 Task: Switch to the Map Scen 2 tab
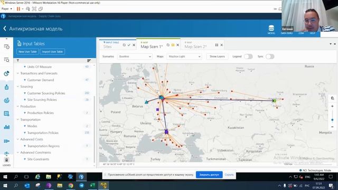pyautogui.click(x=195, y=46)
